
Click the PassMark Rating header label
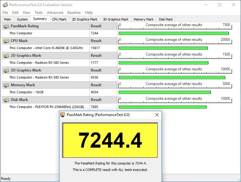coord(25,26)
